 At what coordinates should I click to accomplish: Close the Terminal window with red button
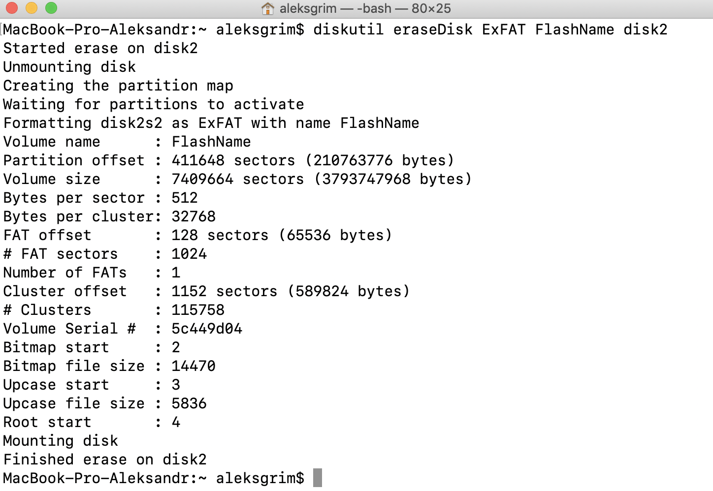[11, 8]
